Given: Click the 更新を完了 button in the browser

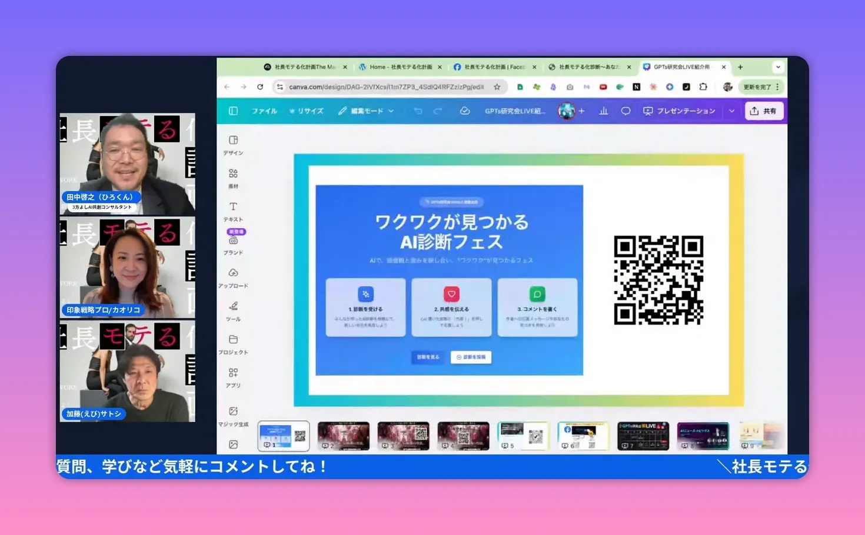Looking at the screenshot, I should coord(758,86).
